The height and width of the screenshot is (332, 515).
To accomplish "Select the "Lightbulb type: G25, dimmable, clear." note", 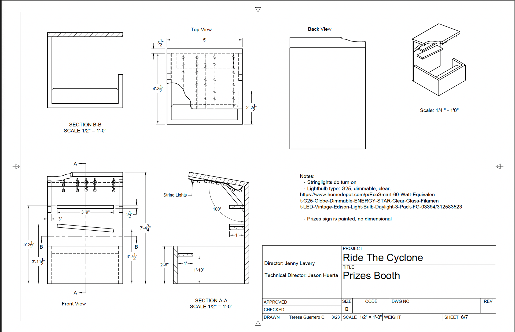I will 349,189.
